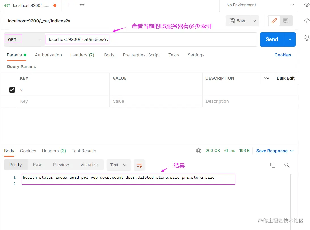Switch to Raw response view

(37, 165)
